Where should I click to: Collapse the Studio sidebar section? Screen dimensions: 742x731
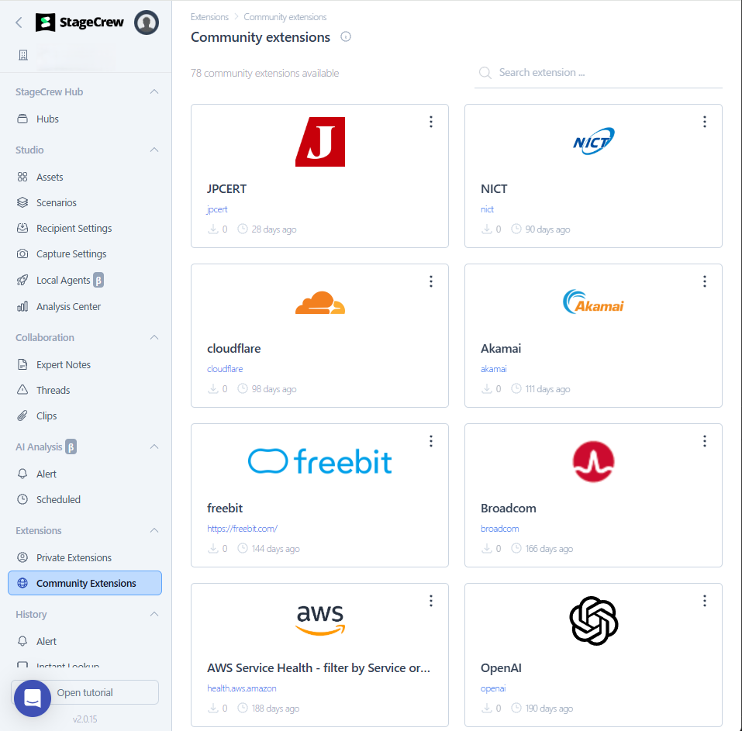pyautogui.click(x=154, y=150)
